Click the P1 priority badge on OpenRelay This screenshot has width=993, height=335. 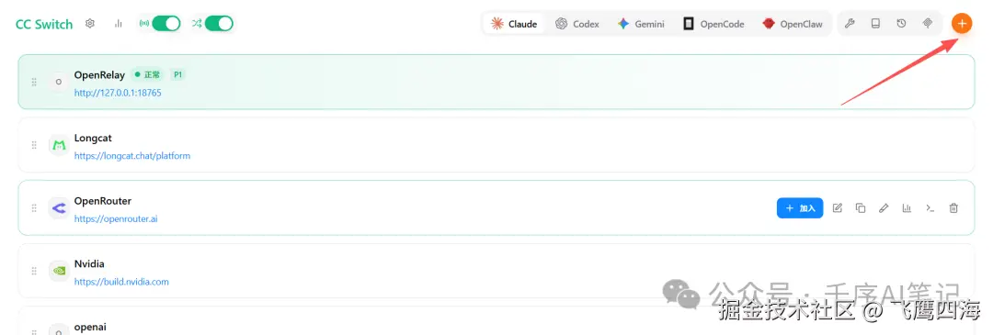point(178,74)
